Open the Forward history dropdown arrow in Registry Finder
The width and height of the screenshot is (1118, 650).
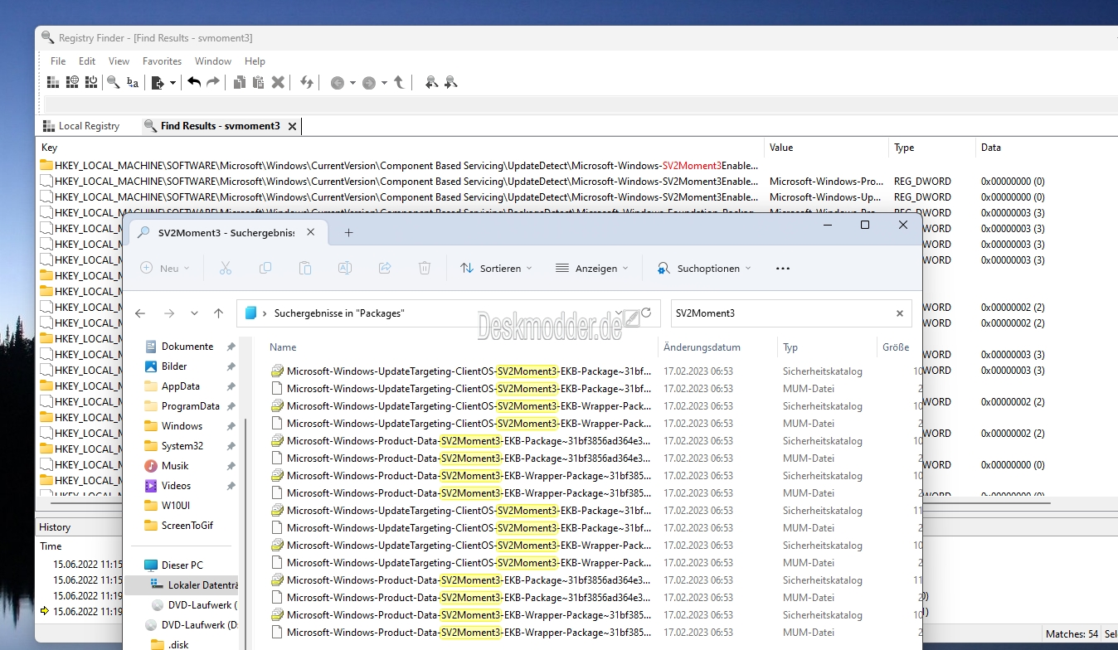point(384,83)
